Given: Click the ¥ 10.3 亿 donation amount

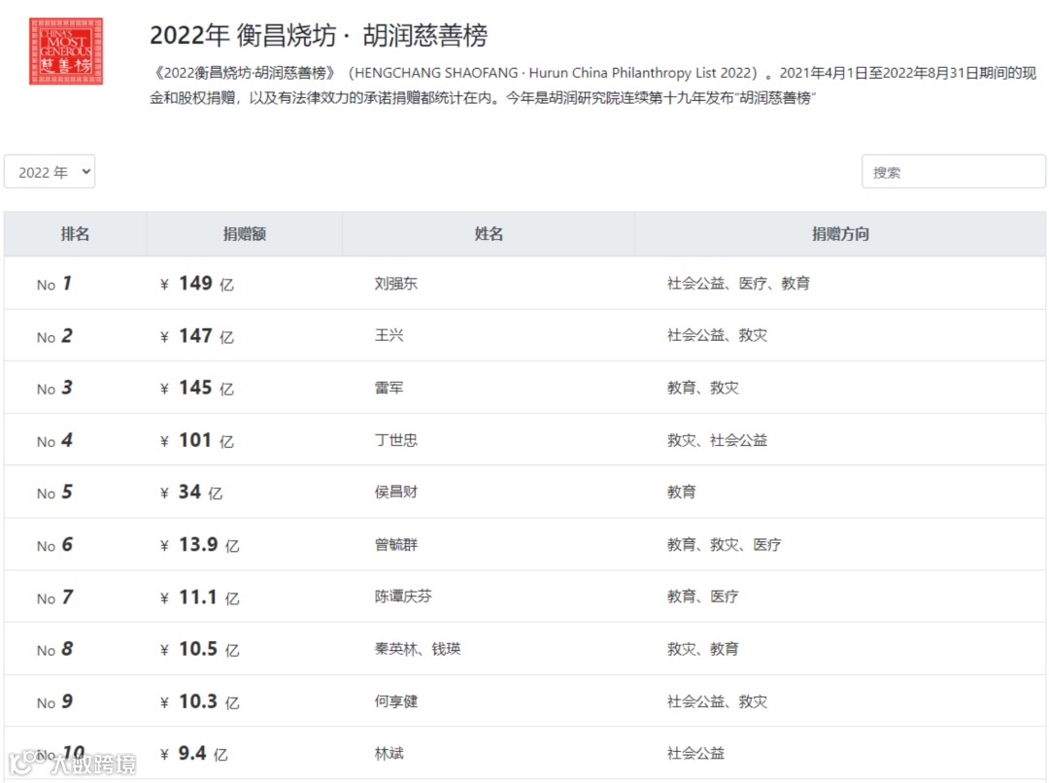Looking at the screenshot, I should coord(199,701).
